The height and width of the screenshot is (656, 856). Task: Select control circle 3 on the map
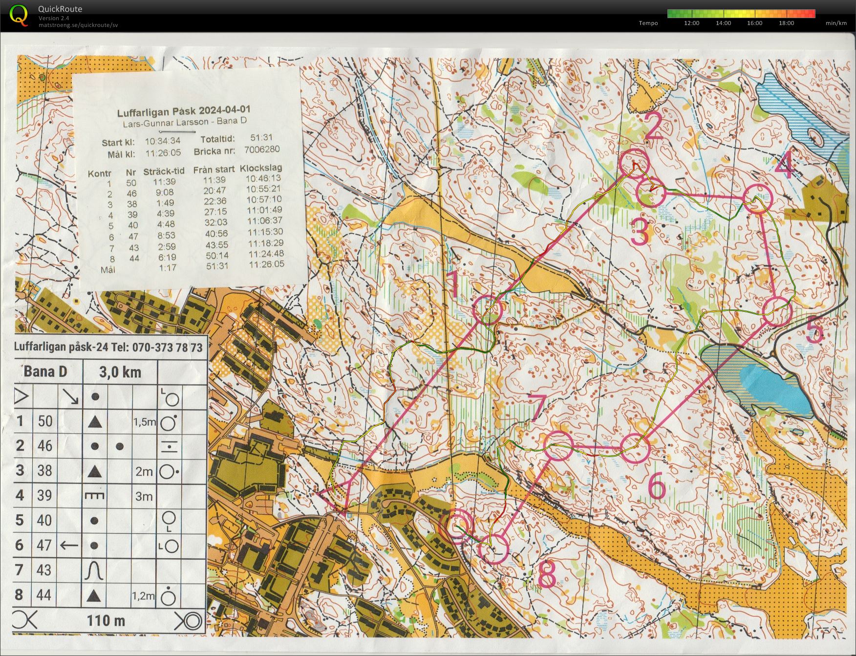click(651, 193)
